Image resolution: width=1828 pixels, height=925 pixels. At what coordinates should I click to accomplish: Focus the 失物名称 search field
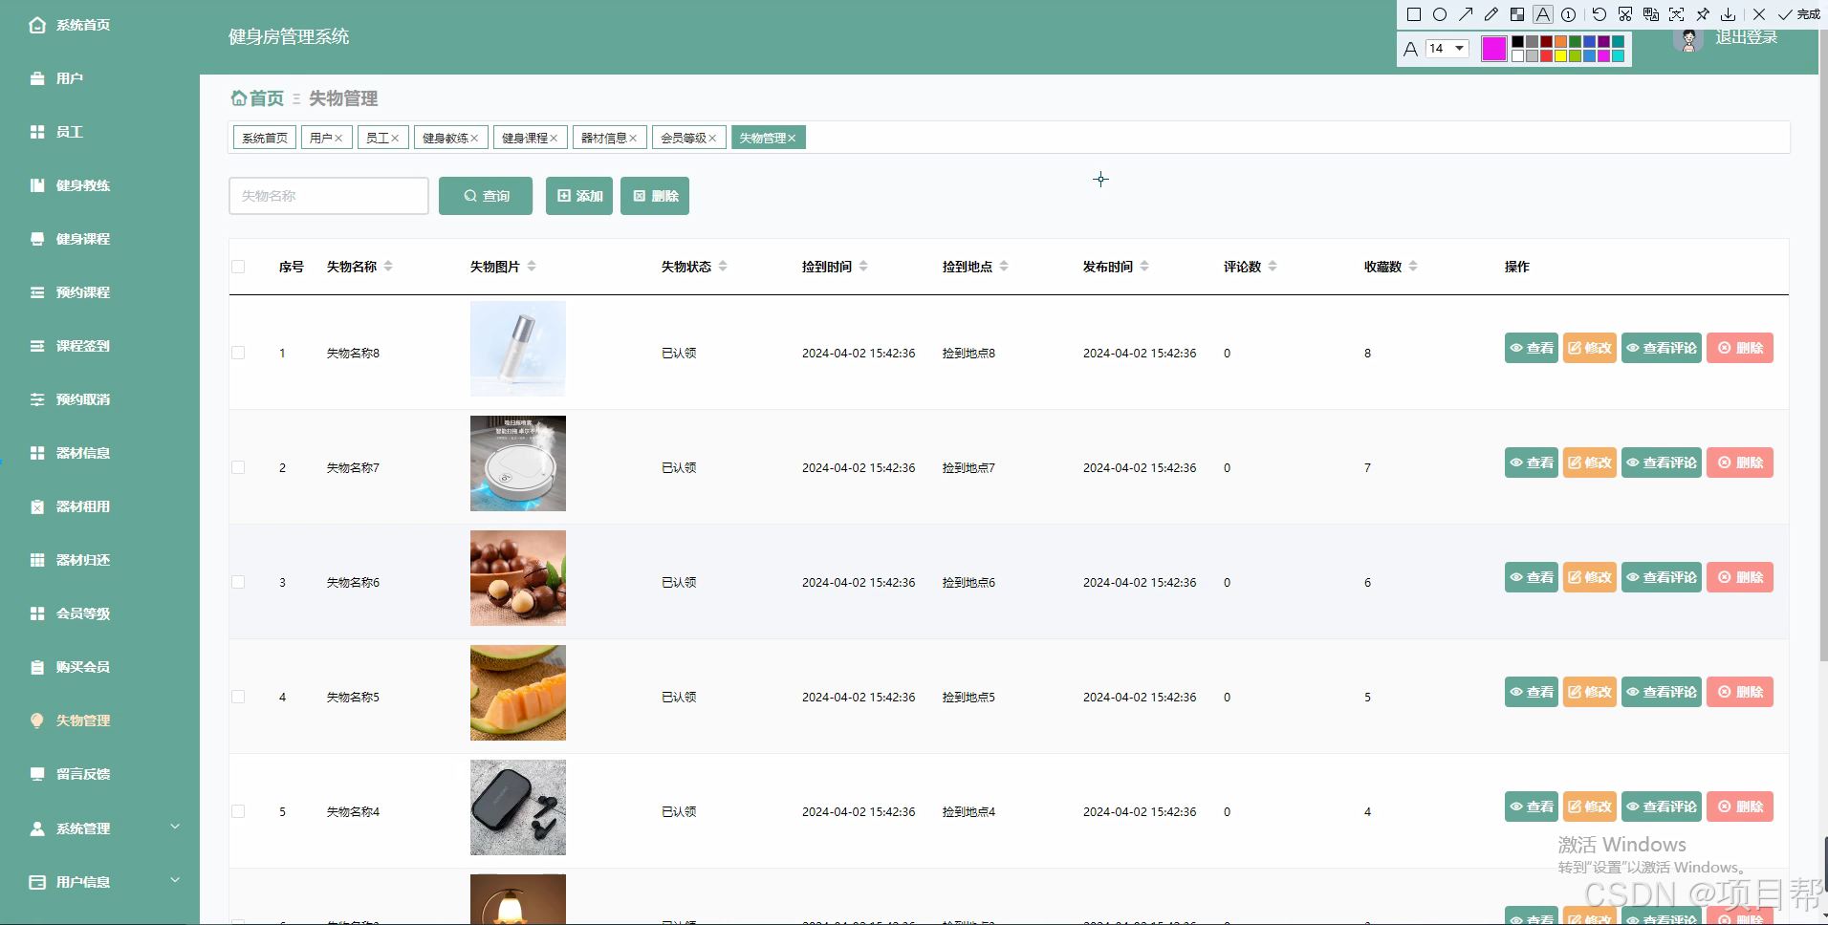pyautogui.click(x=329, y=196)
